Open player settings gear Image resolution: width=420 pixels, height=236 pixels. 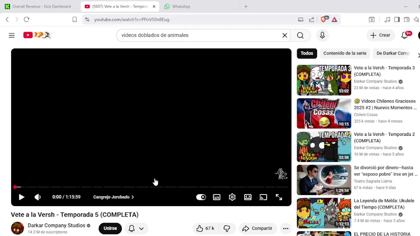232,197
